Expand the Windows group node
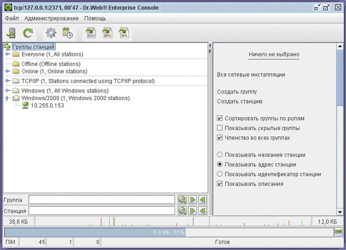 [8, 90]
